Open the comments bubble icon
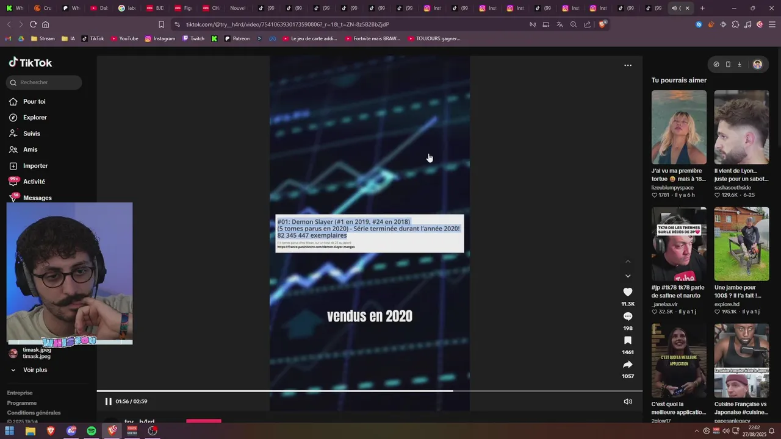Image resolution: width=781 pixels, height=439 pixels. pos(628,316)
